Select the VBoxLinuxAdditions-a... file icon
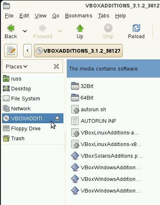160x205 pixels. click(75, 132)
